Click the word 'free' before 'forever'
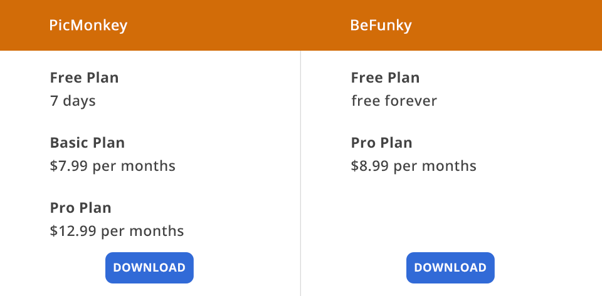Screen dimensions: 602x296 point(366,101)
